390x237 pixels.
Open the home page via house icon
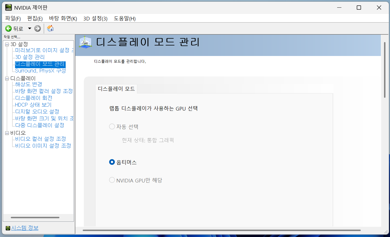click(x=50, y=28)
